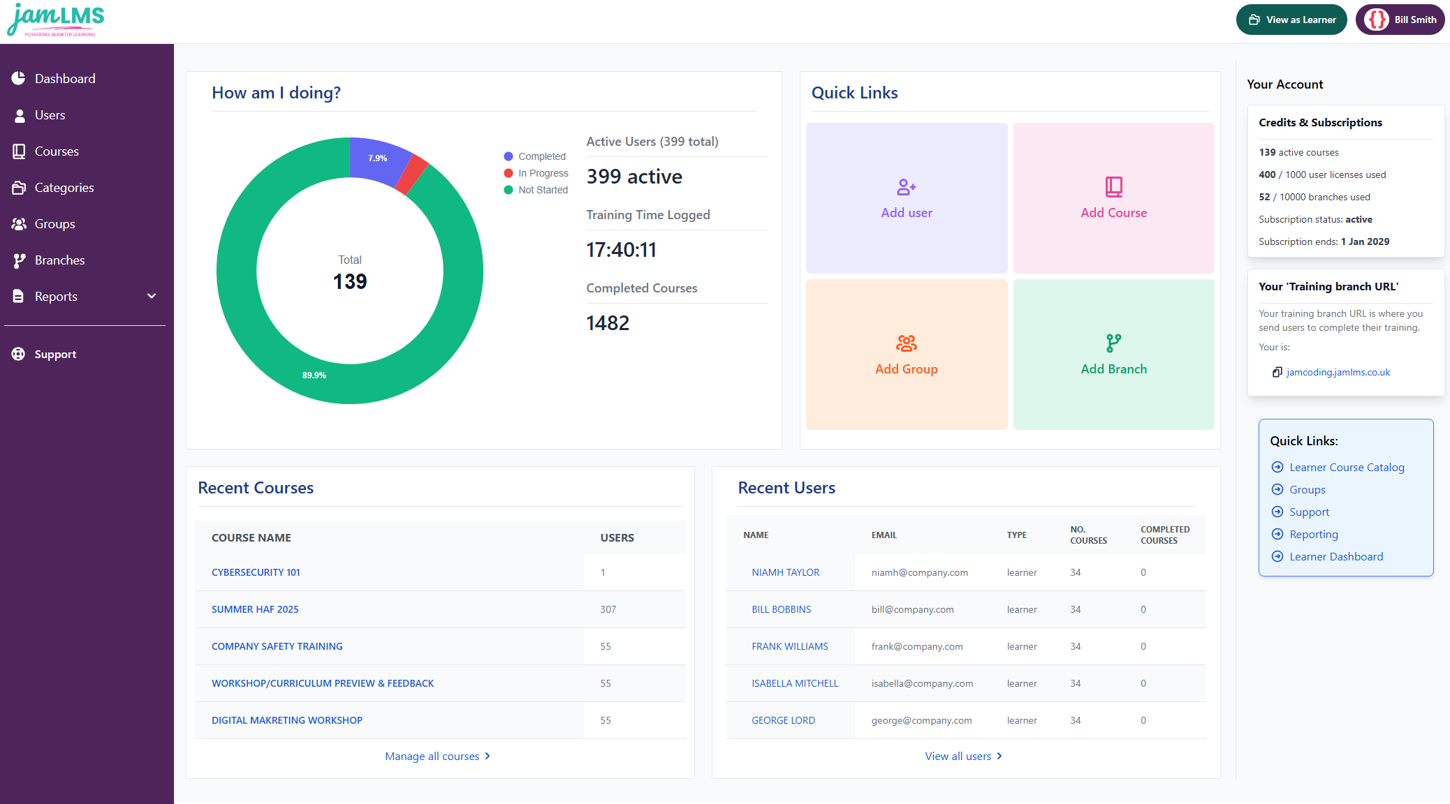Open the Learner Course Catalog link
Image resolution: width=1450 pixels, height=804 pixels.
(1346, 467)
